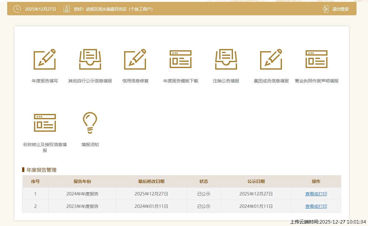Open the 填报须知 lightbulb icon

click(x=90, y=123)
